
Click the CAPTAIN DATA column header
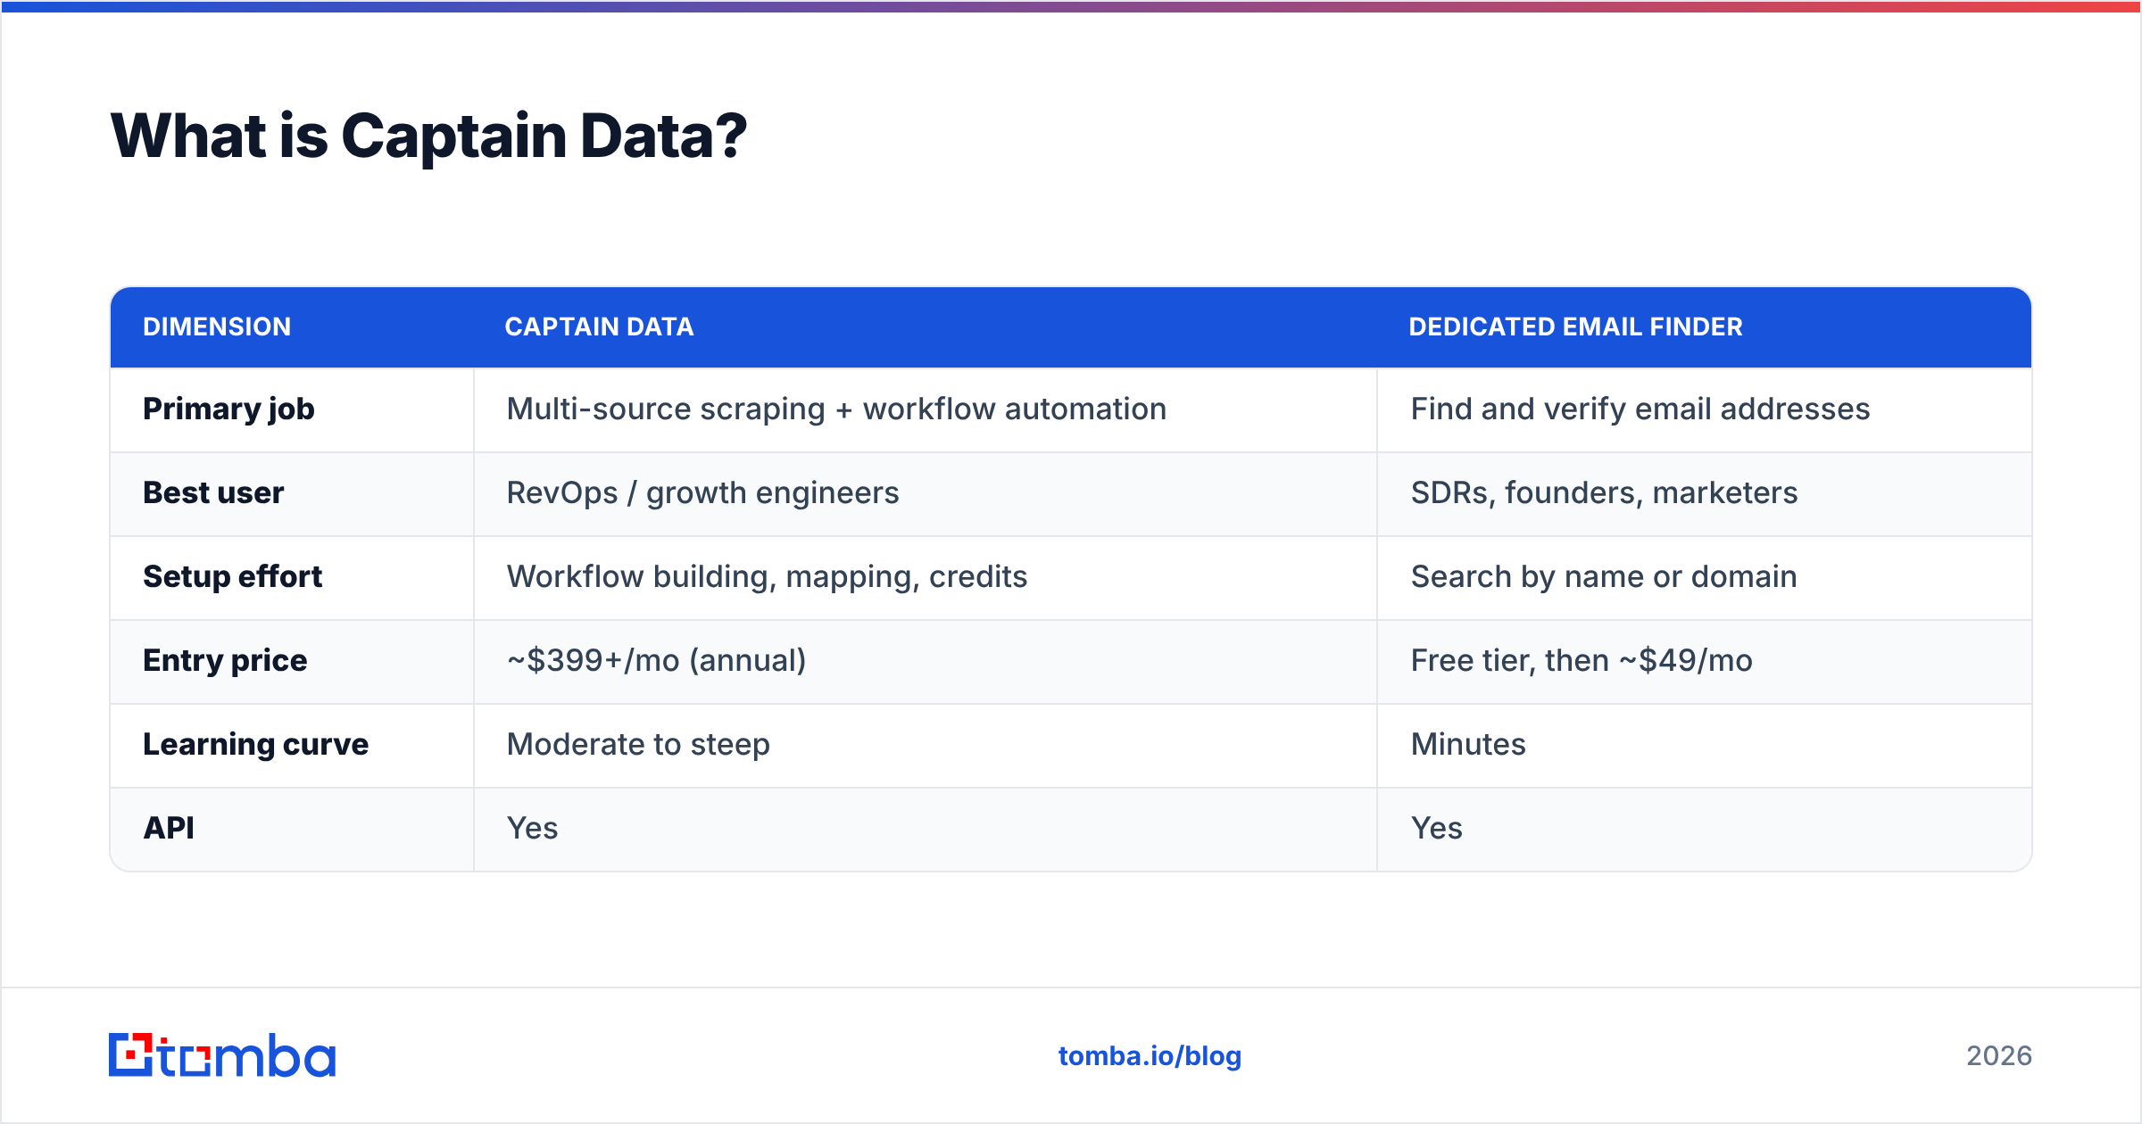tap(599, 326)
